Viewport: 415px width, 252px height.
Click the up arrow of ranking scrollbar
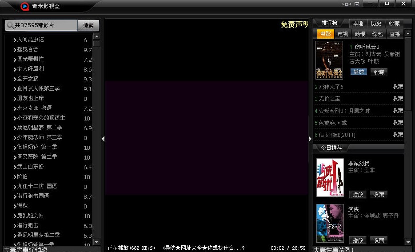[x=408, y=34]
